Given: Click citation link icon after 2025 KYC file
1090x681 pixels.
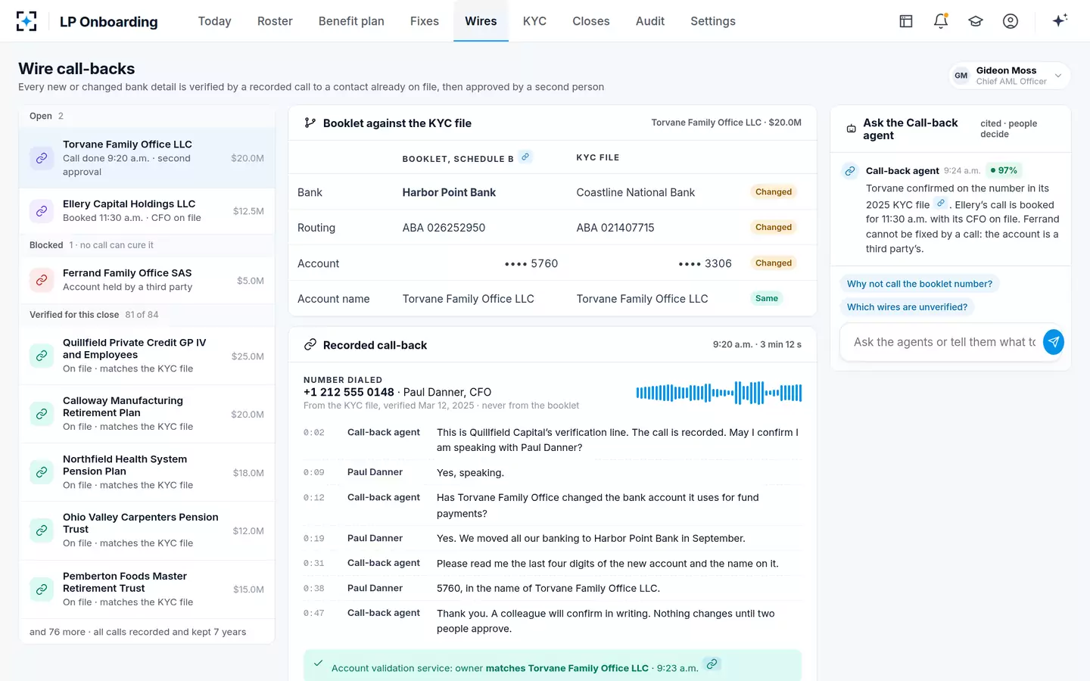Looking at the screenshot, I should pos(941,204).
